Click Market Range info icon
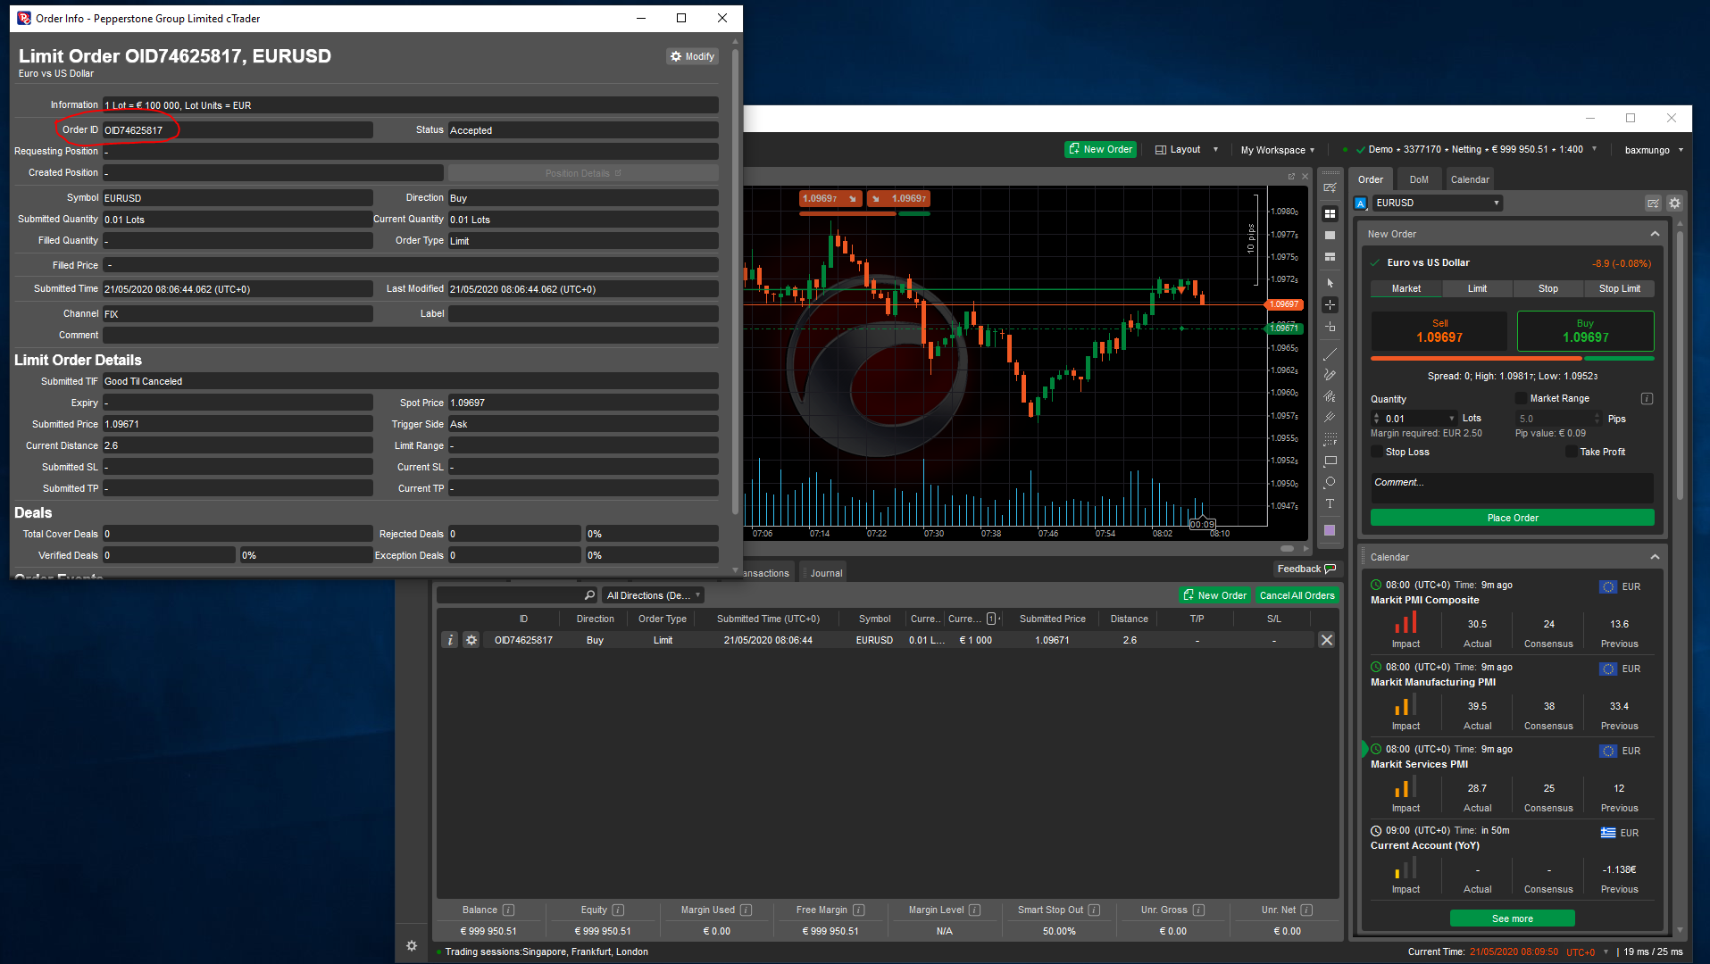This screenshot has width=1710, height=964. coord(1647,399)
